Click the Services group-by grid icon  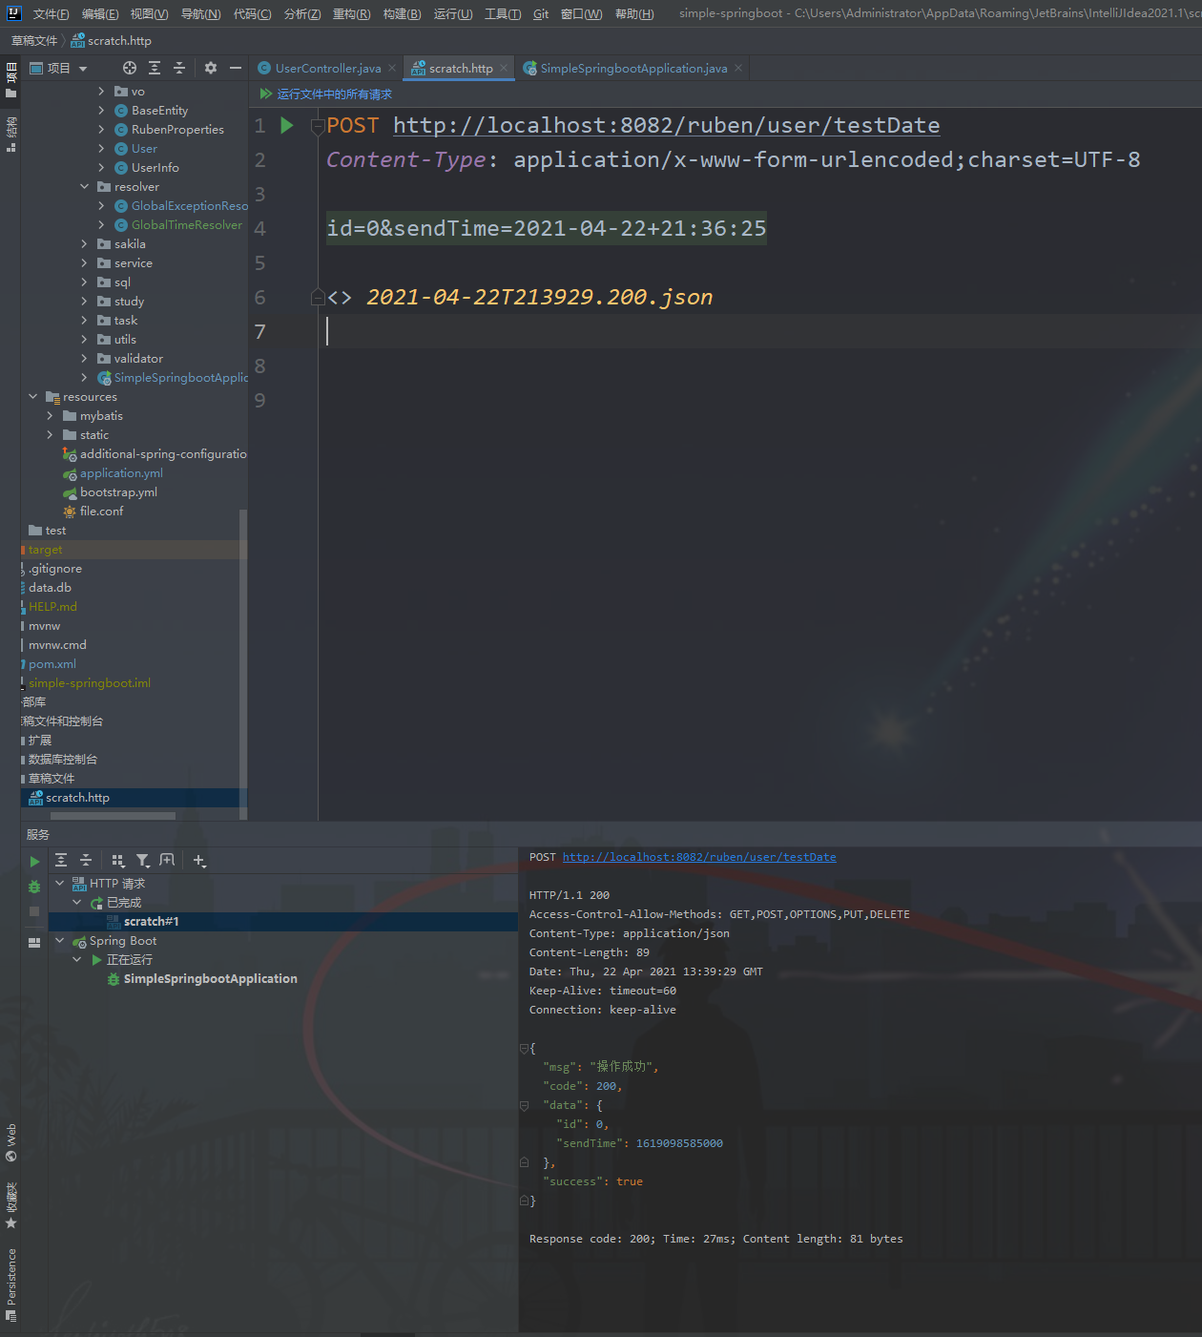[118, 861]
